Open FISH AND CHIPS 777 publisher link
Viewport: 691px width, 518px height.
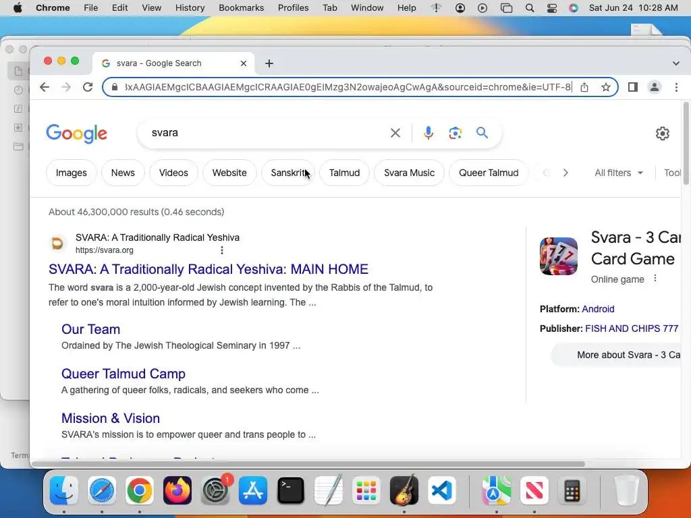coord(632,328)
